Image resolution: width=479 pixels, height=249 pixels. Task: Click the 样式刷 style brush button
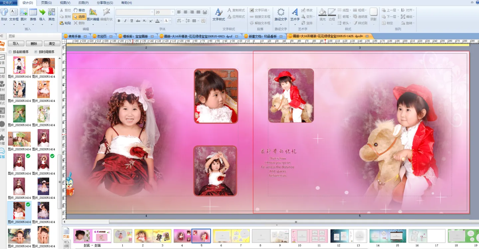[x=360, y=23]
